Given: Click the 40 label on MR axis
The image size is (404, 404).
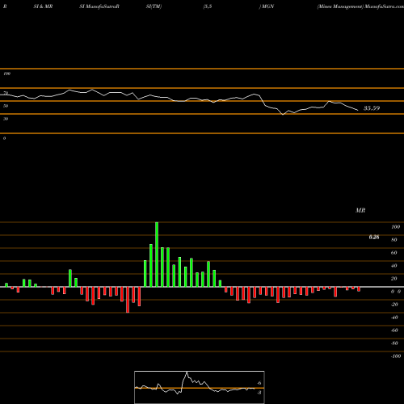Looking at the screenshot, I should 394,266.
